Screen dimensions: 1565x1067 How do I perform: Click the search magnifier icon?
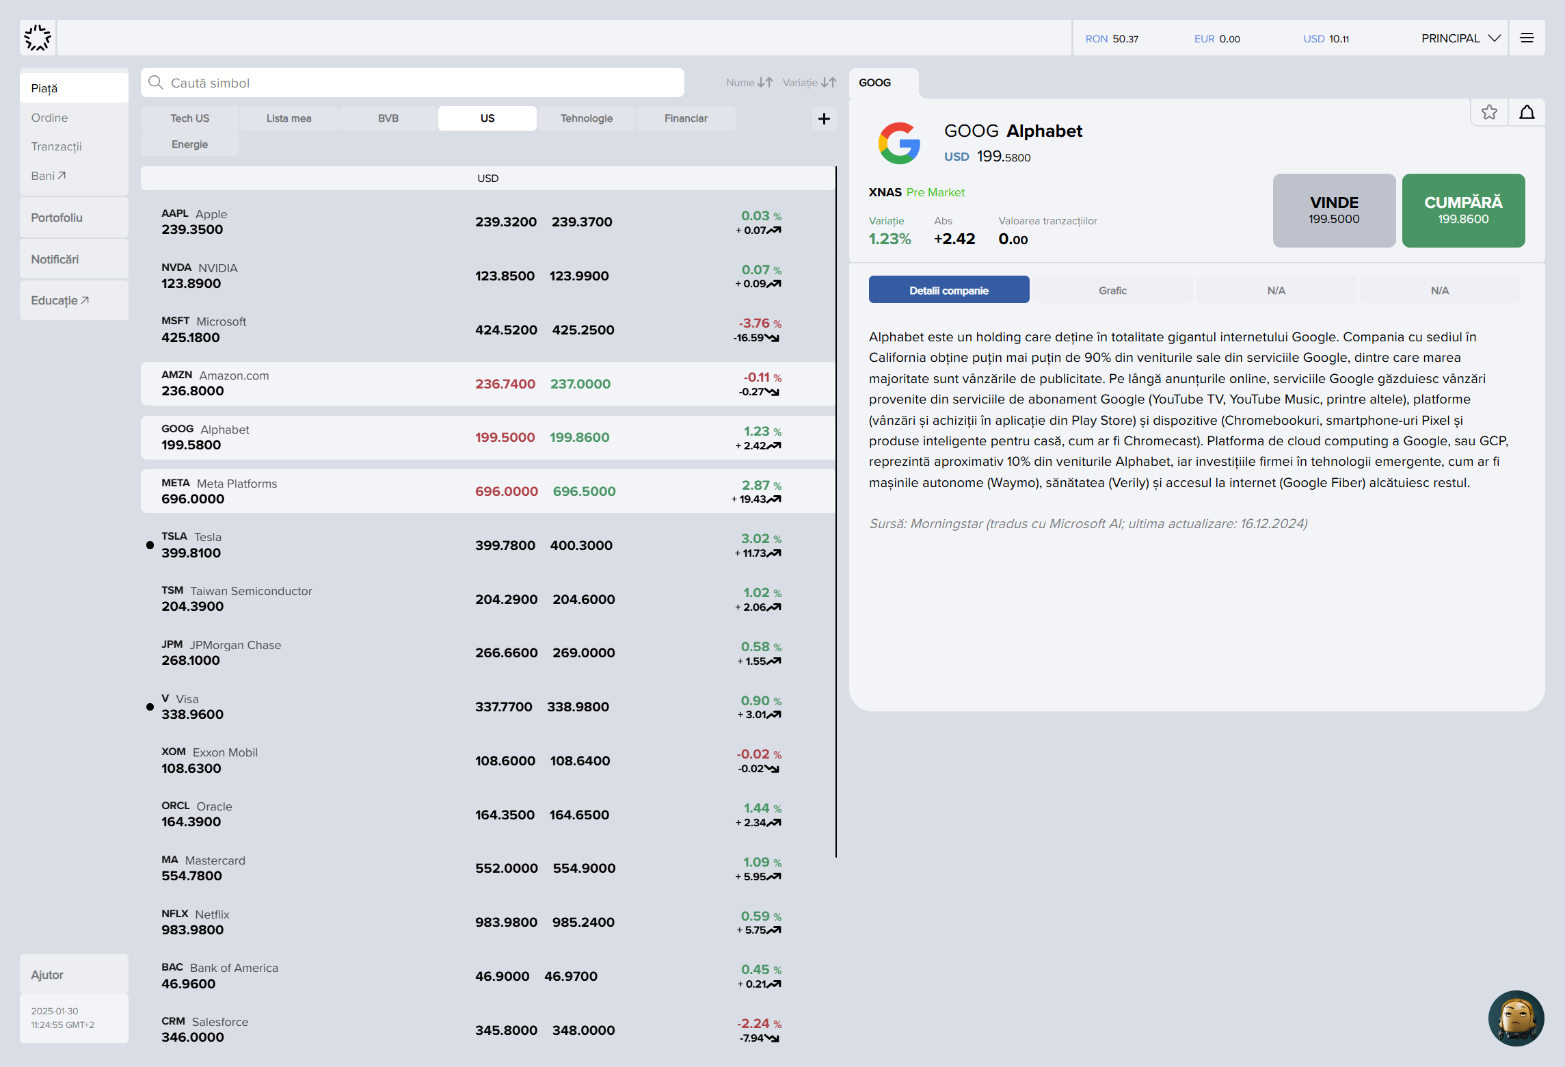coord(156,82)
